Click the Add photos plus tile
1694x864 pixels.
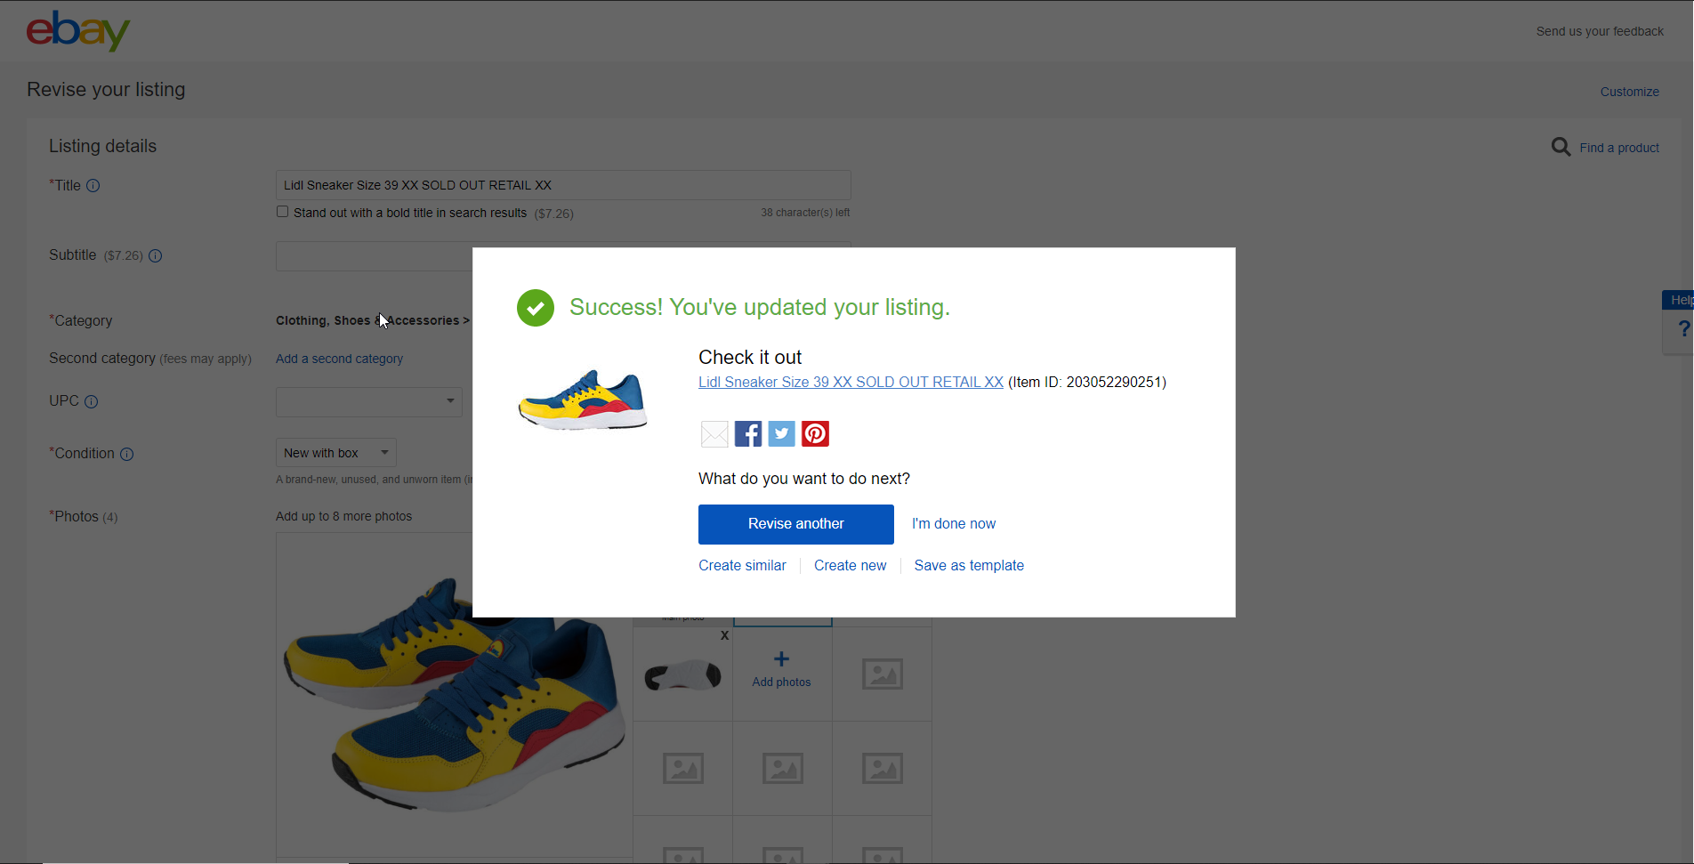point(782,669)
